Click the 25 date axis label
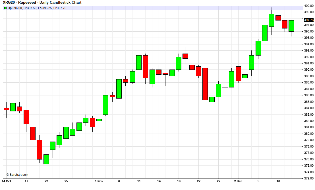Viewport: 315px width, 190px height. click(x=66, y=181)
